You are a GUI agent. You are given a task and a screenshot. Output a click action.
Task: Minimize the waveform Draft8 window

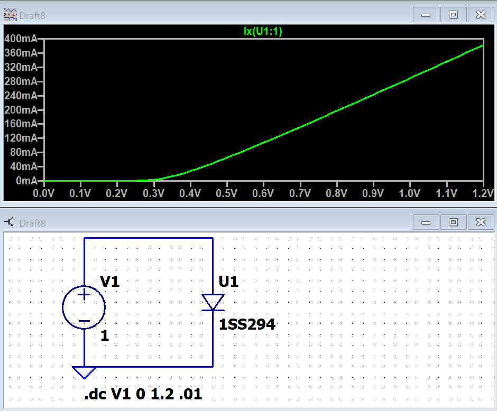point(426,15)
